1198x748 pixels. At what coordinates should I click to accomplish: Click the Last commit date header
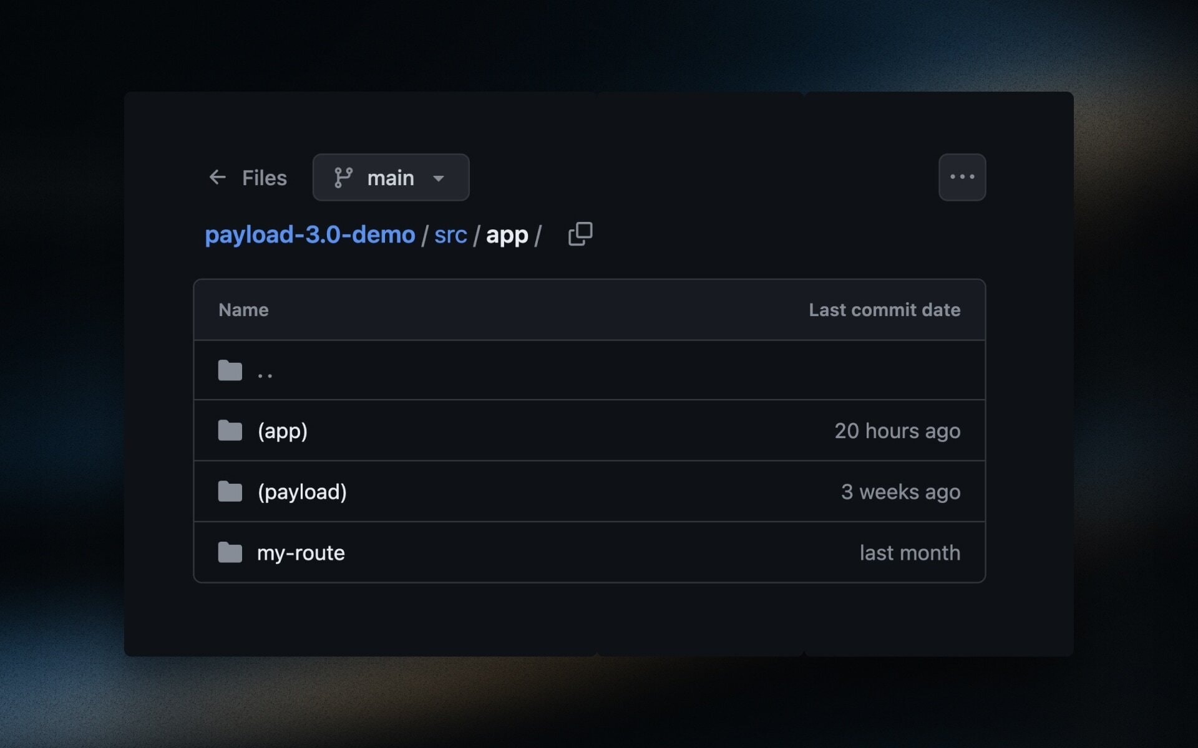[x=885, y=310]
